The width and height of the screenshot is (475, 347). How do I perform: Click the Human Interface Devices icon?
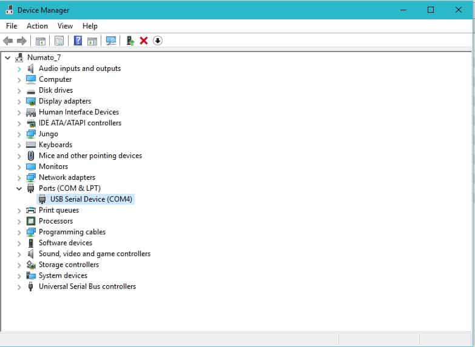(31, 113)
